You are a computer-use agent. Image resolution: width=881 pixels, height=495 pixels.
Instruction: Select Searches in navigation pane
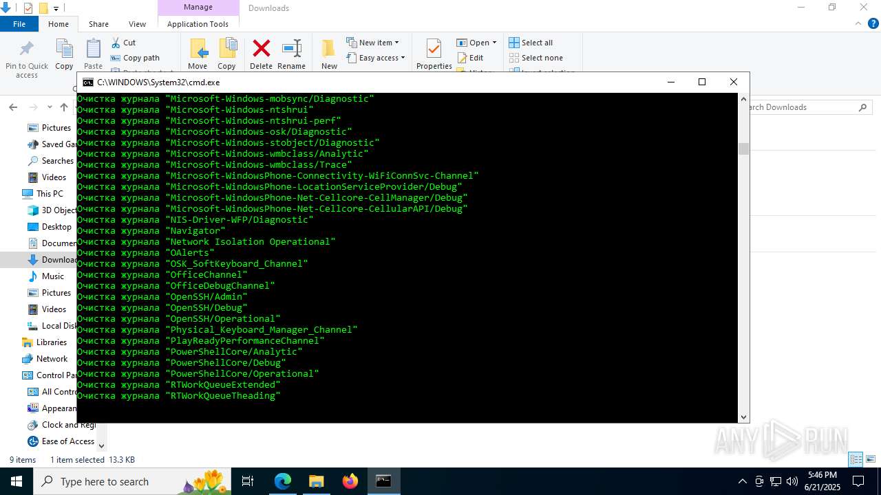tap(58, 161)
